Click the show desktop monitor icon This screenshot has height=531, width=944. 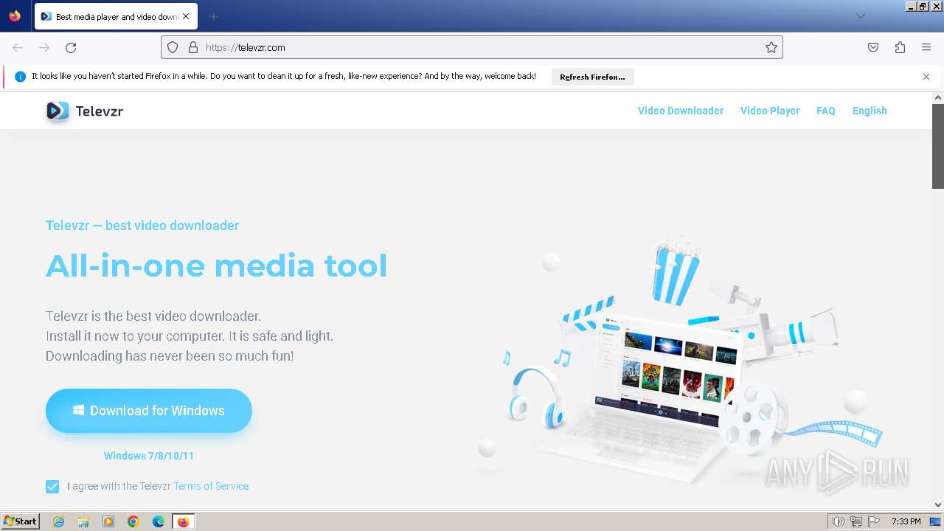[x=935, y=521]
